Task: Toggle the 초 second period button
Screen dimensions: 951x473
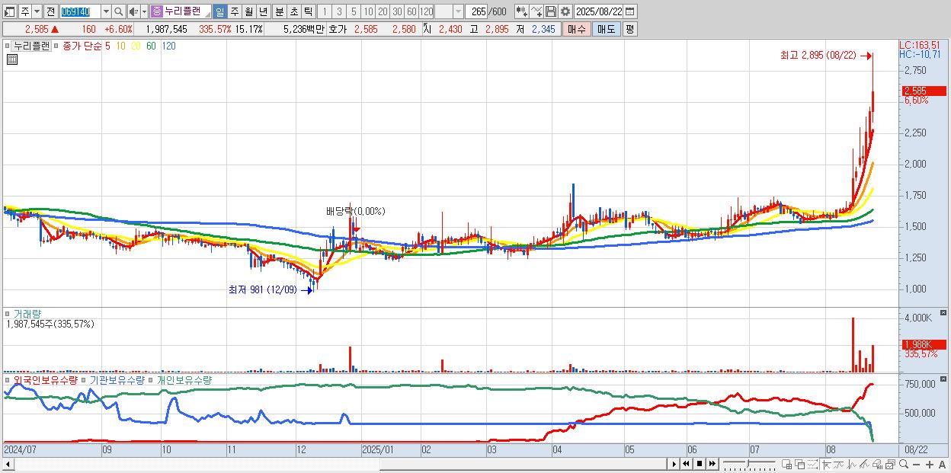Action: point(293,11)
